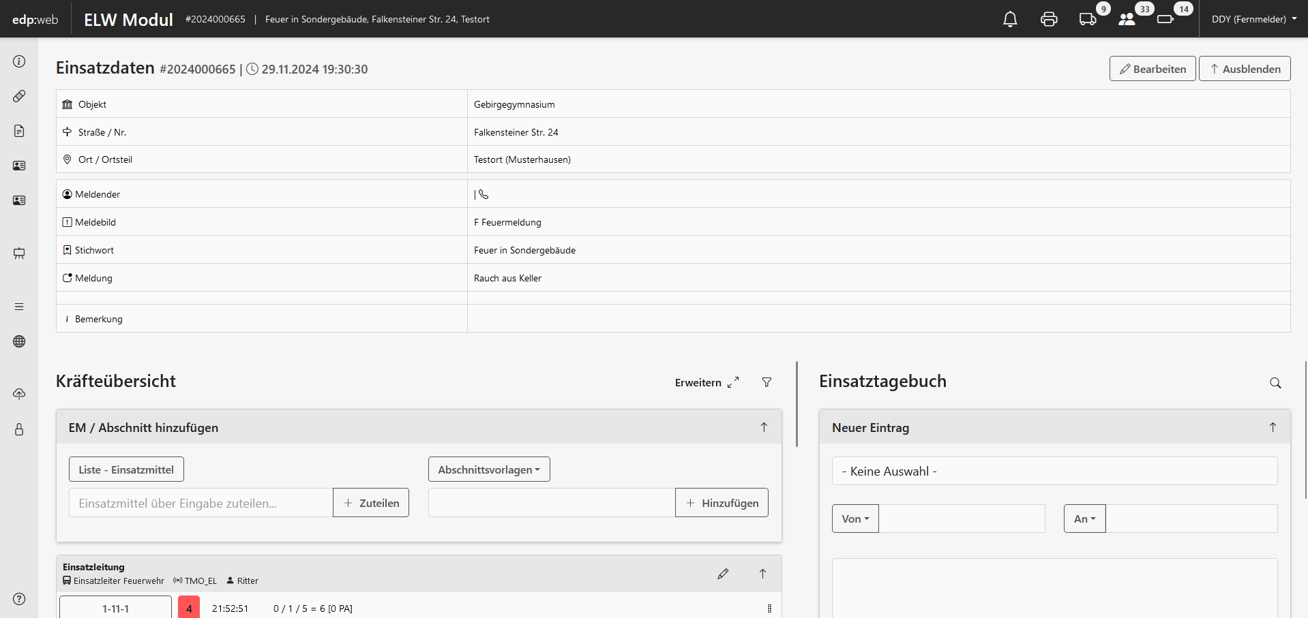This screenshot has height=618, width=1308.
Task: Click the battery icon with badge 14
Action: point(1165,19)
